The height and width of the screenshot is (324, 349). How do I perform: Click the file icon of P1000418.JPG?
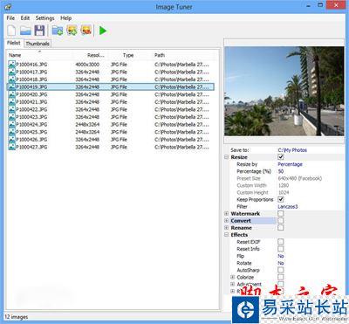click(x=11, y=79)
